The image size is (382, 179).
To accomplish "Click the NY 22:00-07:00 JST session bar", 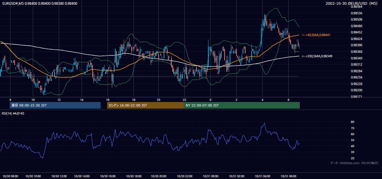I will (242, 105).
